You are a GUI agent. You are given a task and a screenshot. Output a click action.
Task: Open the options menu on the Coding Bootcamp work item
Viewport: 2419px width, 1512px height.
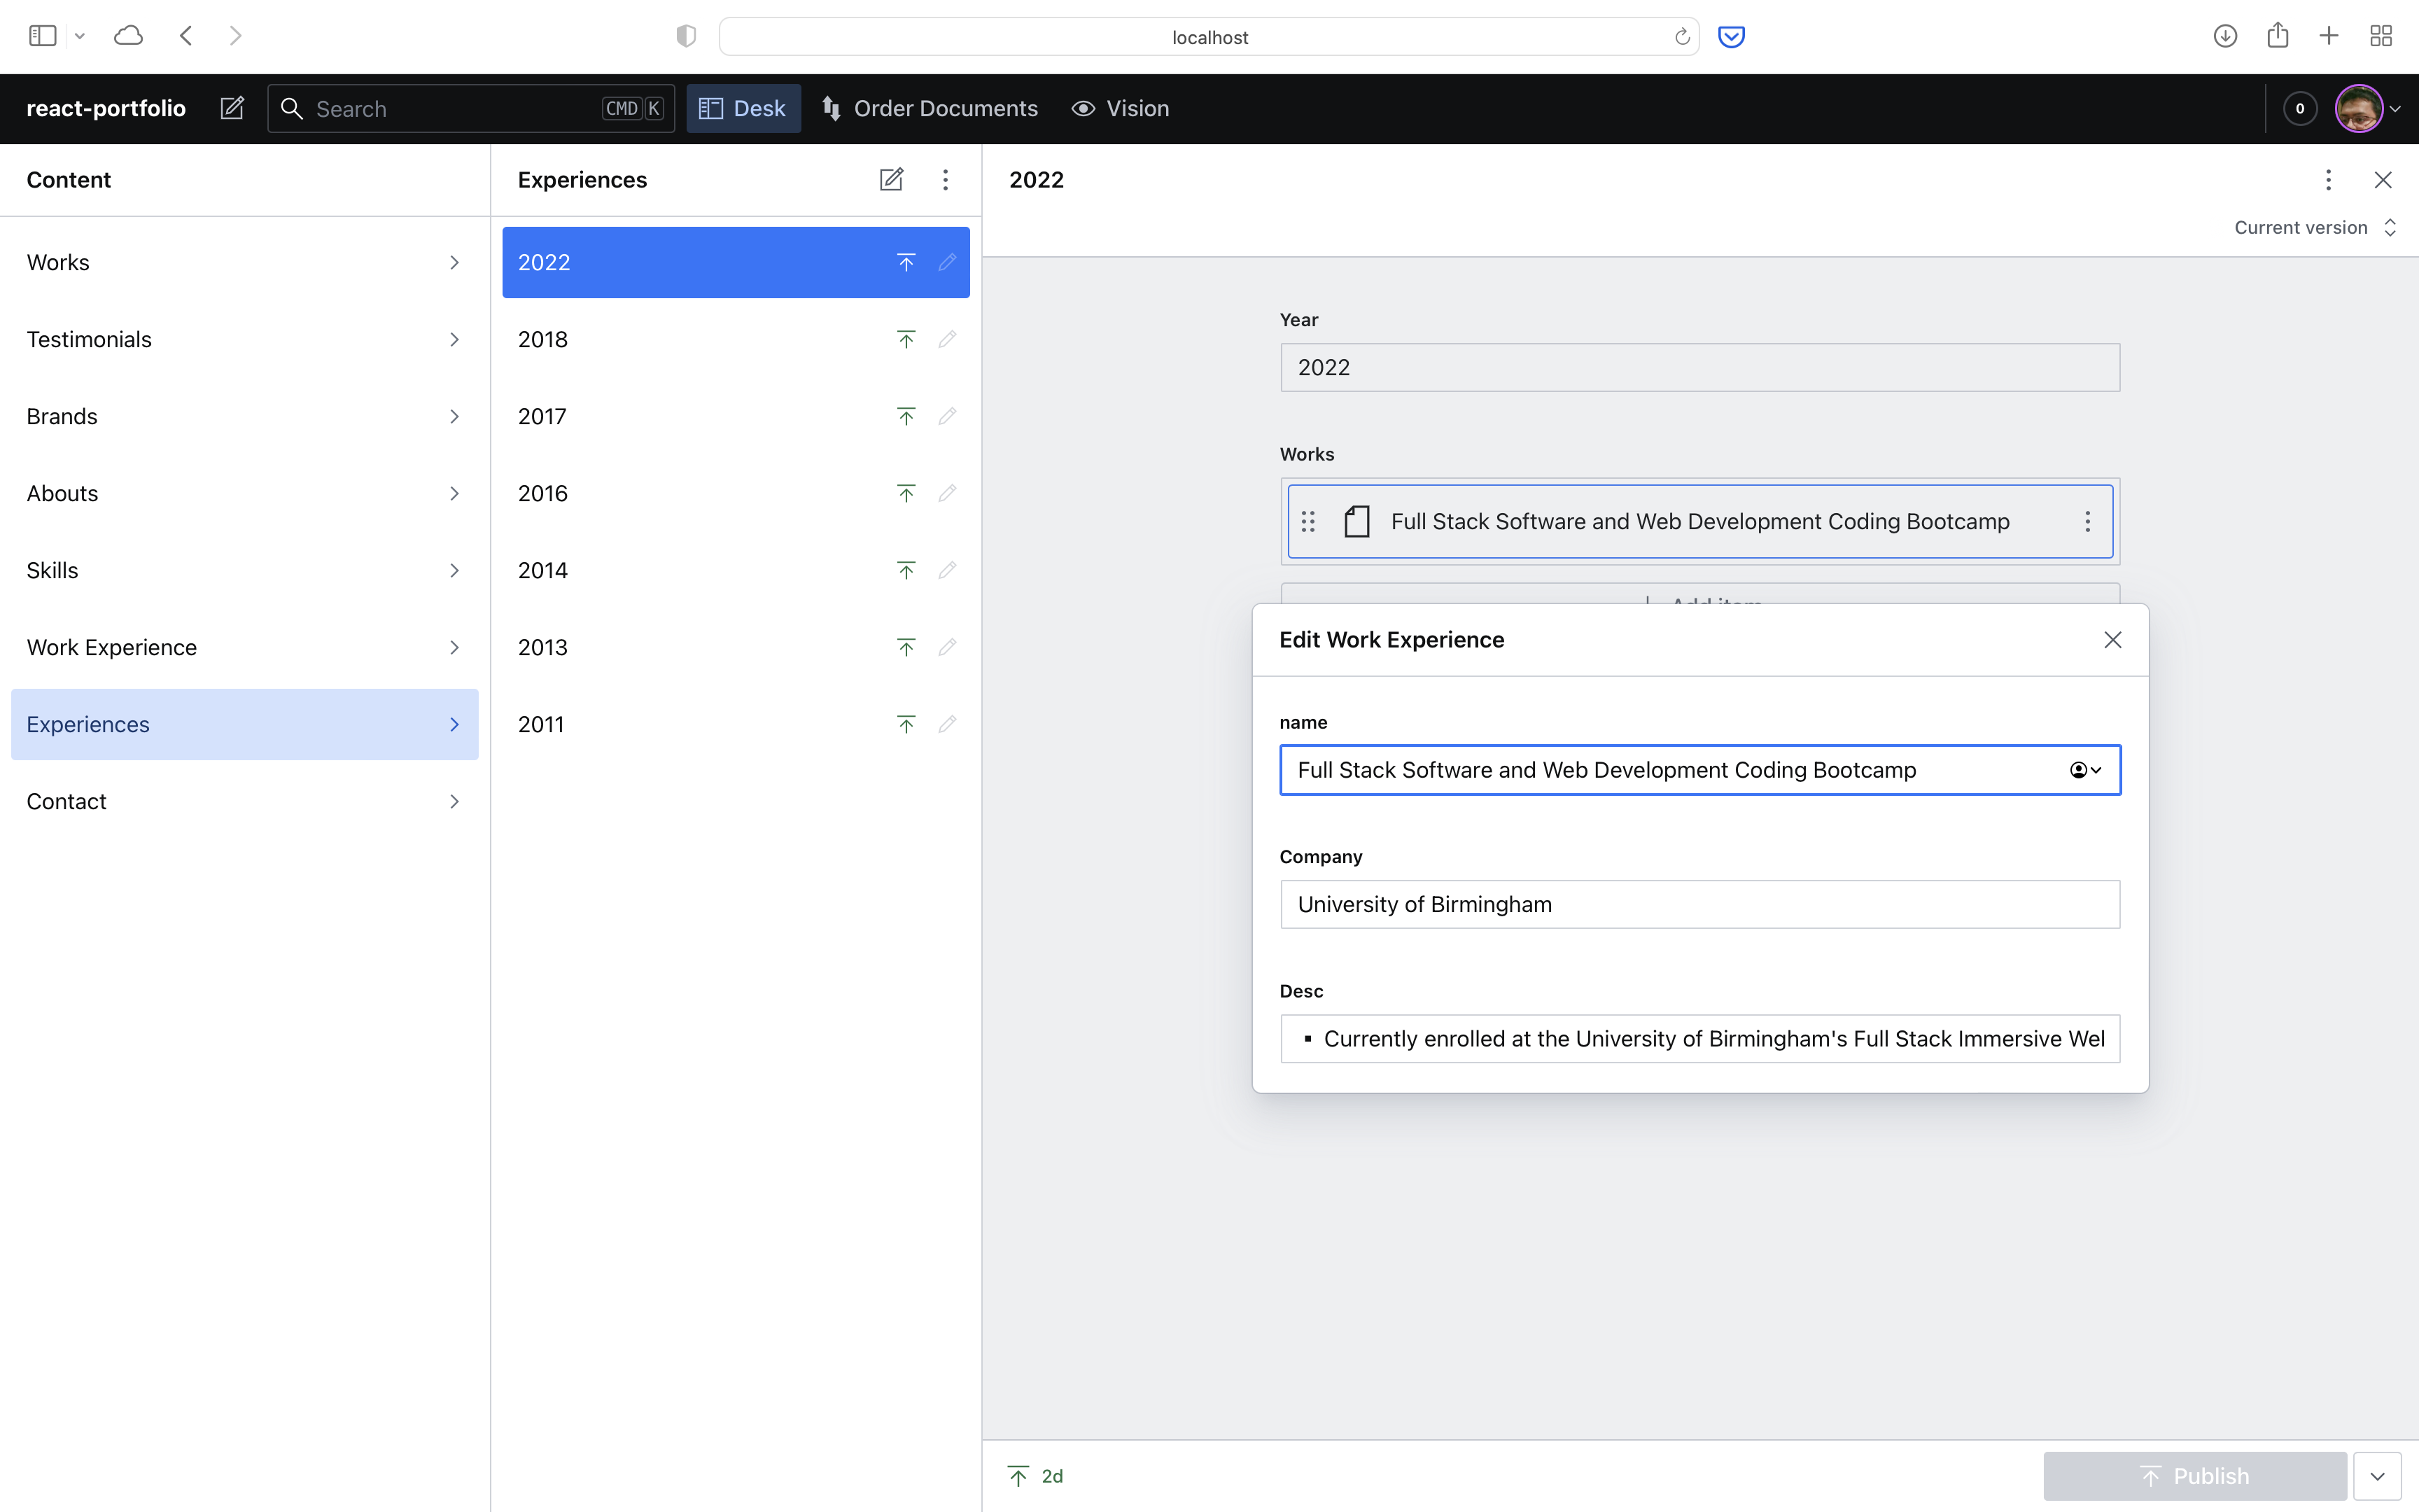pos(2087,521)
